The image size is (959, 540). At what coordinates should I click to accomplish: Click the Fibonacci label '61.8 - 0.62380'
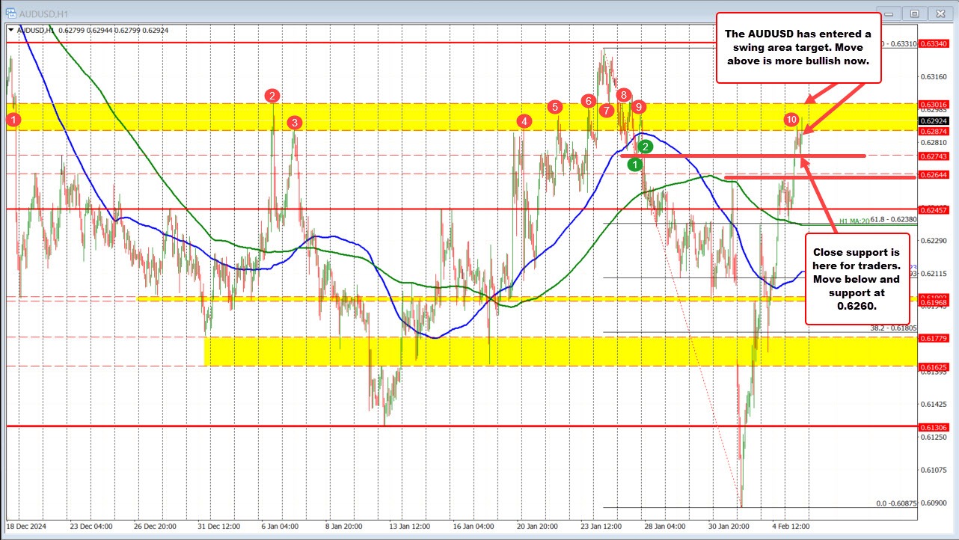893,220
